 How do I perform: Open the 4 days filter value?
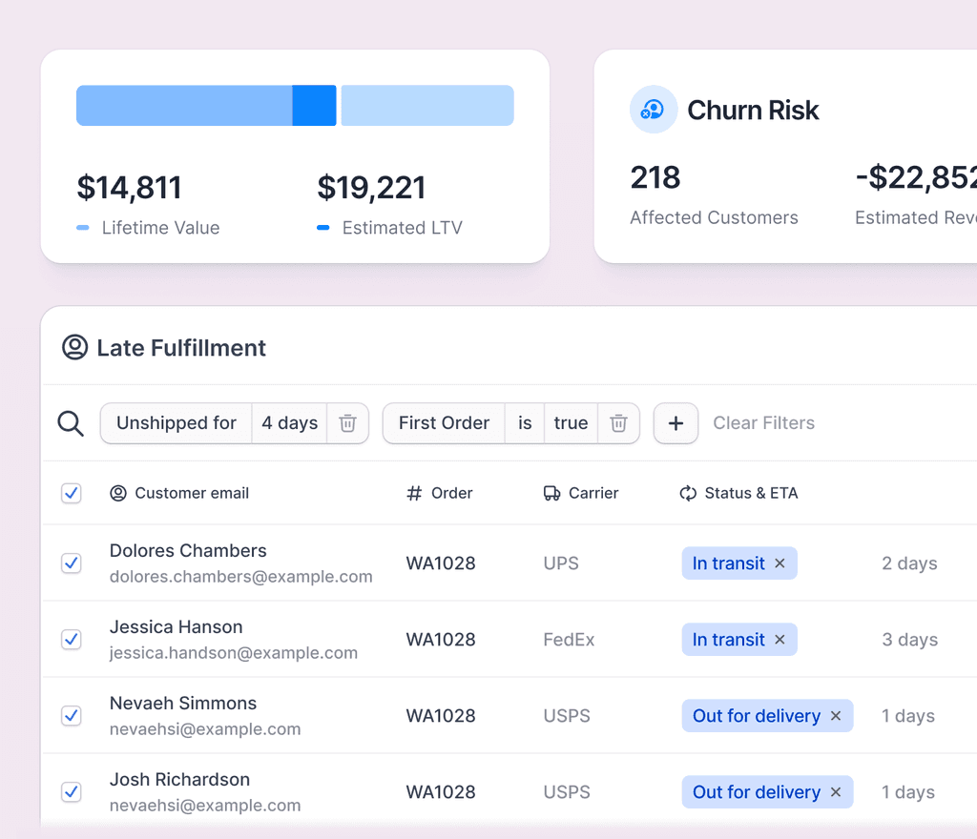click(290, 423)
